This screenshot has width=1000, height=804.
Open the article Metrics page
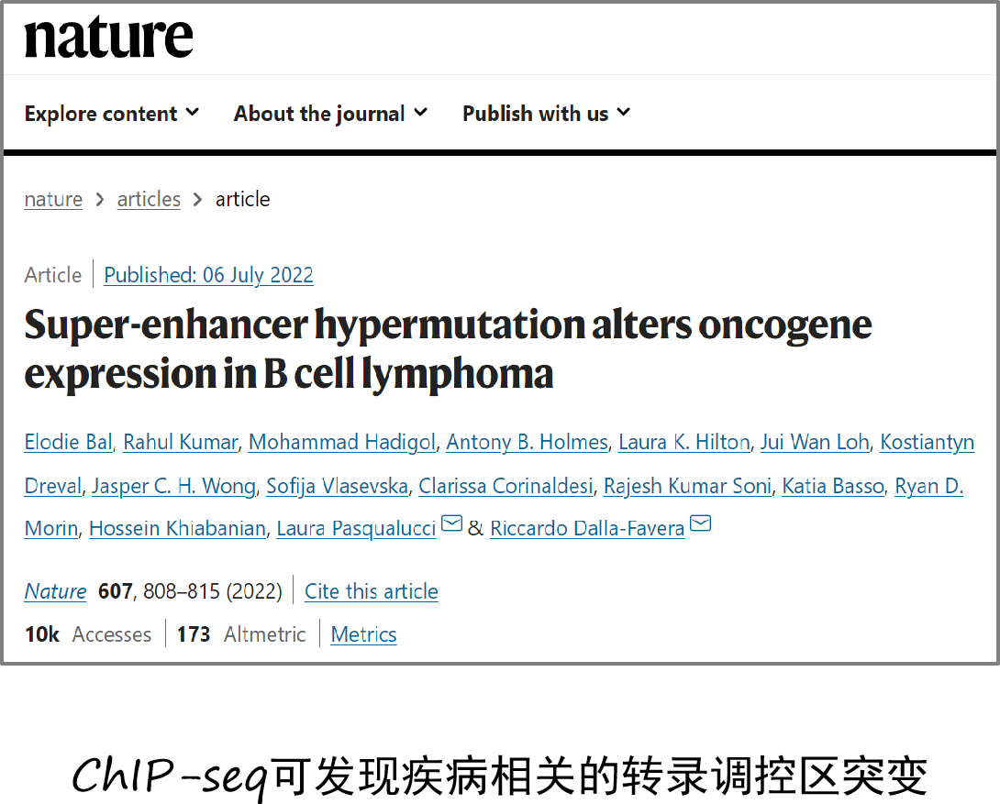click(x=363, y=634)
